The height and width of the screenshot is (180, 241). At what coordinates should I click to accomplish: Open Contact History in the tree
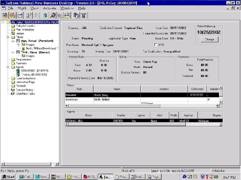click(24, 90)
